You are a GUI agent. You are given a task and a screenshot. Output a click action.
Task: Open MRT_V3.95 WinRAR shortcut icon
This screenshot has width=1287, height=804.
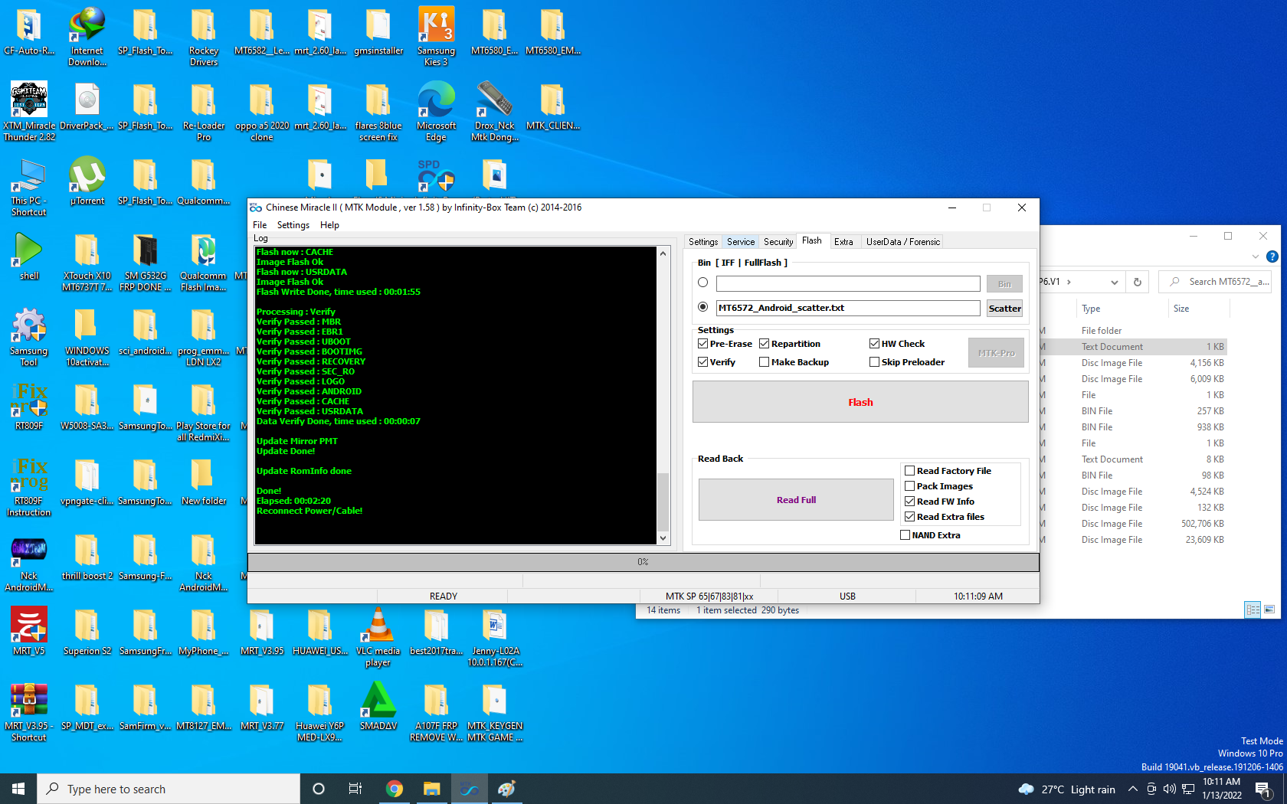[x=29, y=711]
